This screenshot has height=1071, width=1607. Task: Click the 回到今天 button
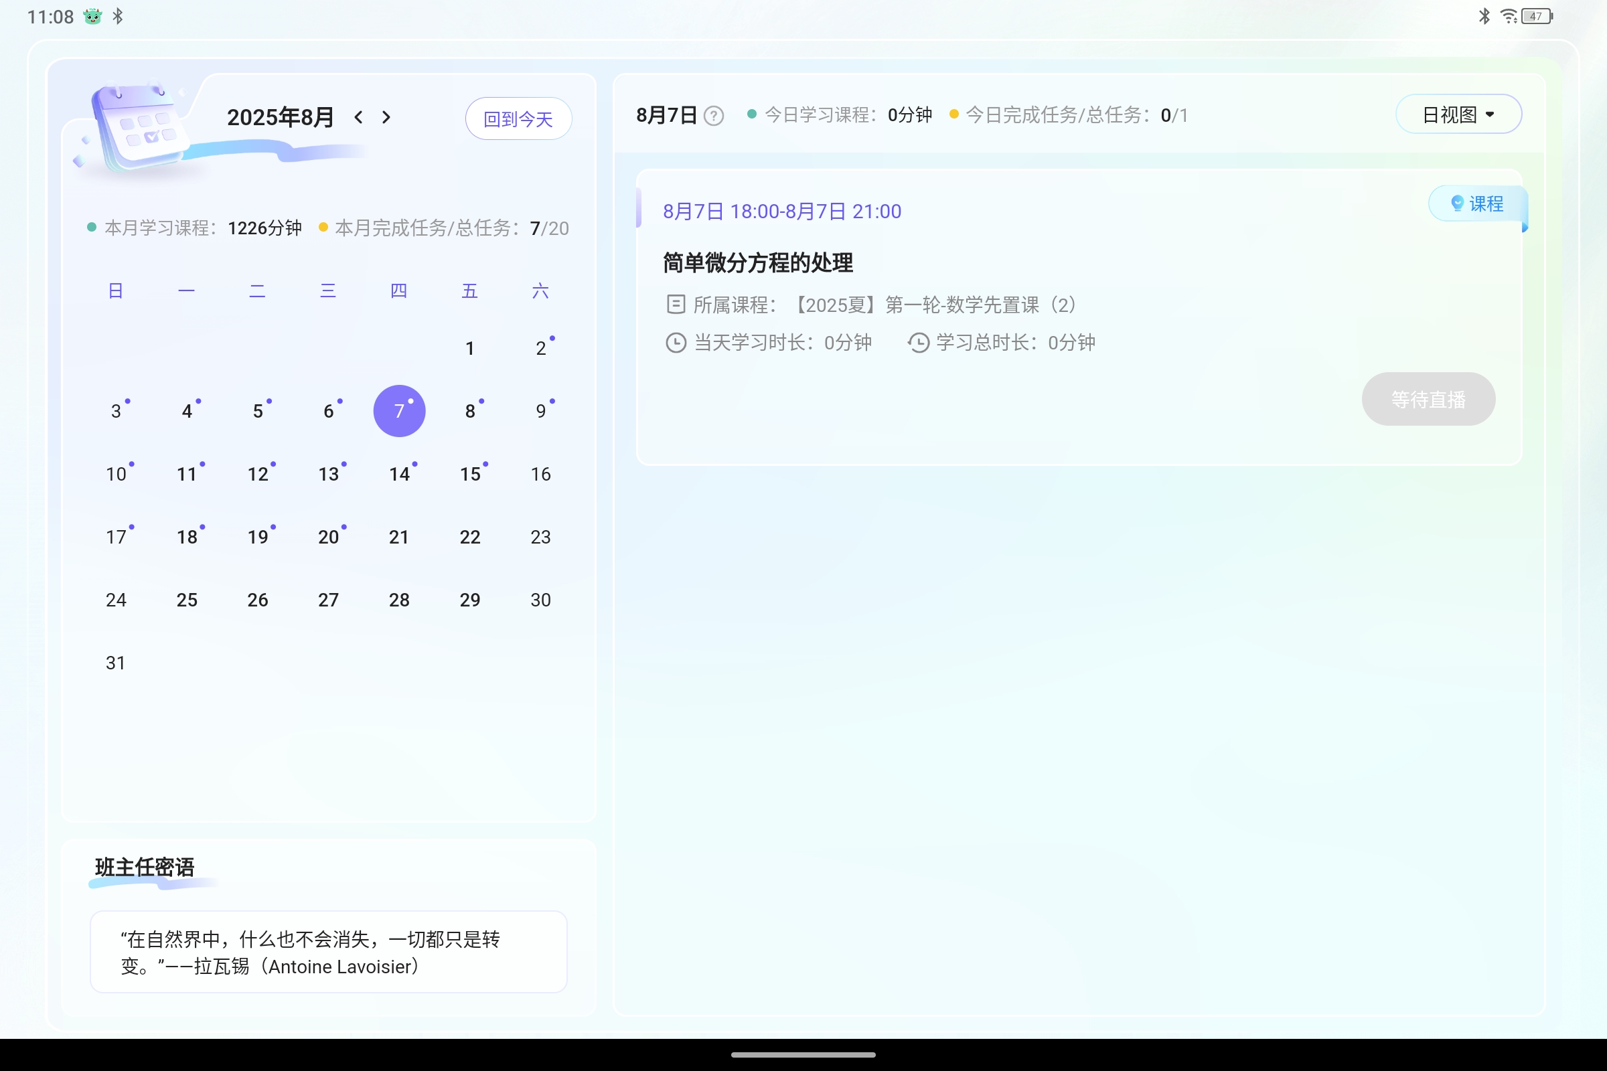518,119
